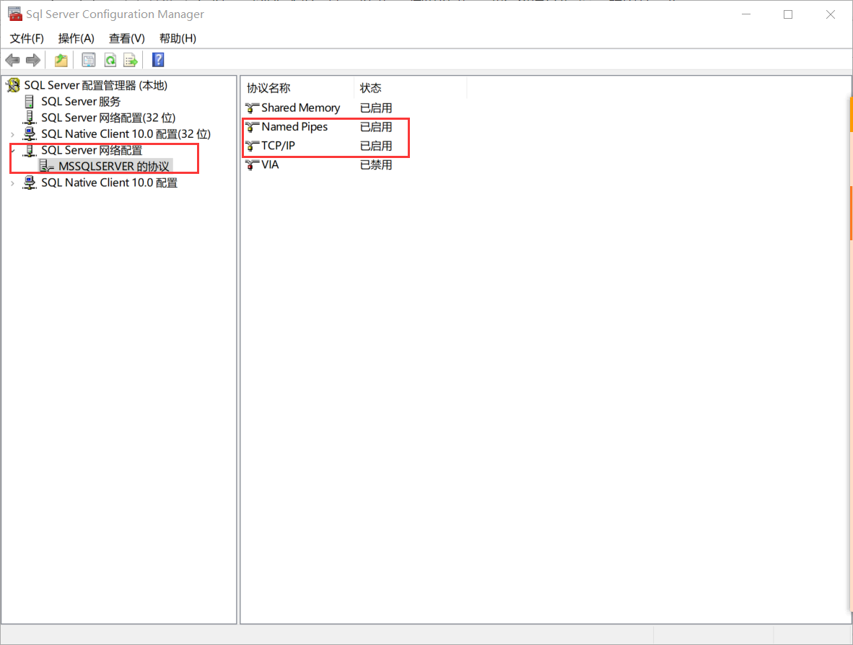Click the Show/Hide Console Tree icon
Image resolution: width=853 pixels, height=645 pixels.
[x=61, y=60]
